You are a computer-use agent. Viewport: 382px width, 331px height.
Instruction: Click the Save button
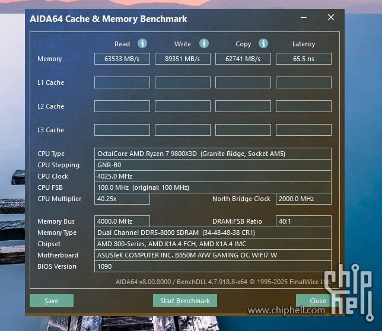(52, 301)
